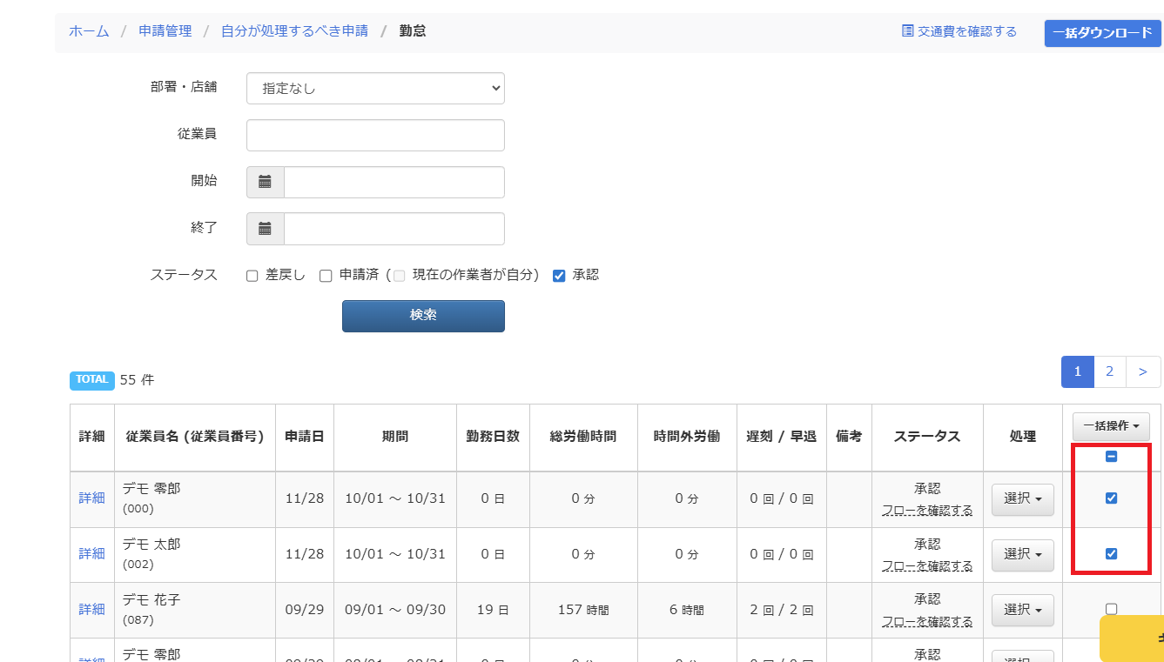This screenshot has height=662, width=1164.
Task: Click calendar icon beside 終了 field
Action: point(266,229)
